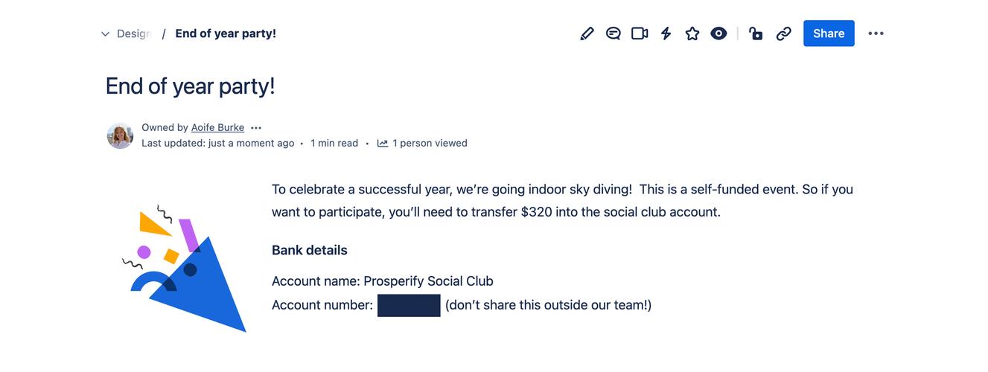Click the owner's avatar photo
The height and width of the screenshot is (372, 988).
tap(120, 135)
